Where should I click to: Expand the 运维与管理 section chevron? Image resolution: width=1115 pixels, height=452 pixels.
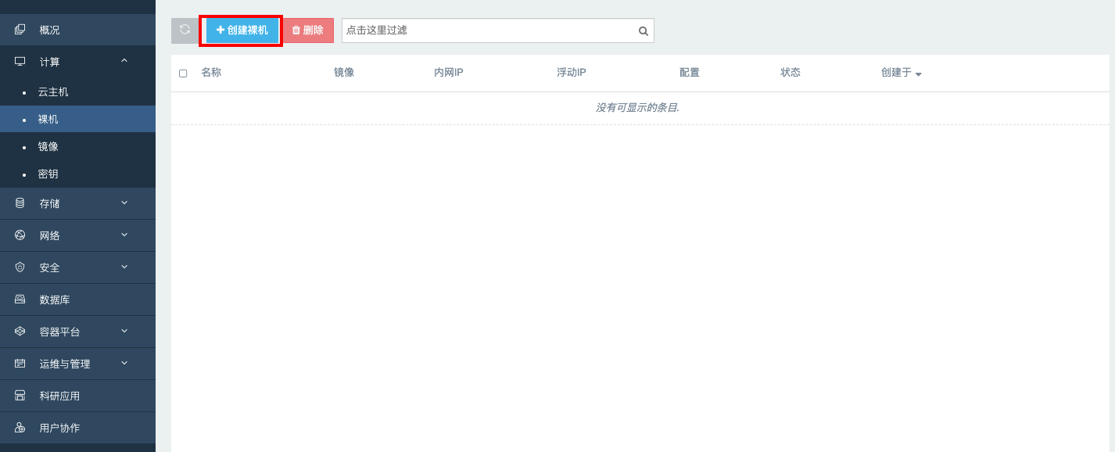[124, 363]
